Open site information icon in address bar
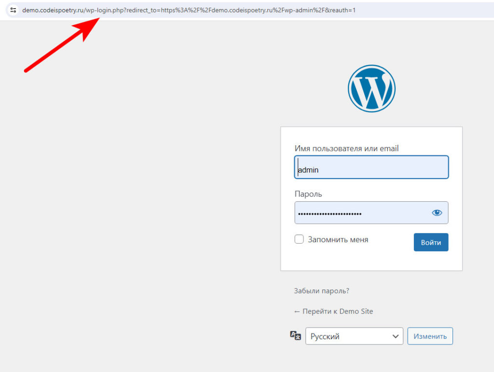 click(13, 10)
